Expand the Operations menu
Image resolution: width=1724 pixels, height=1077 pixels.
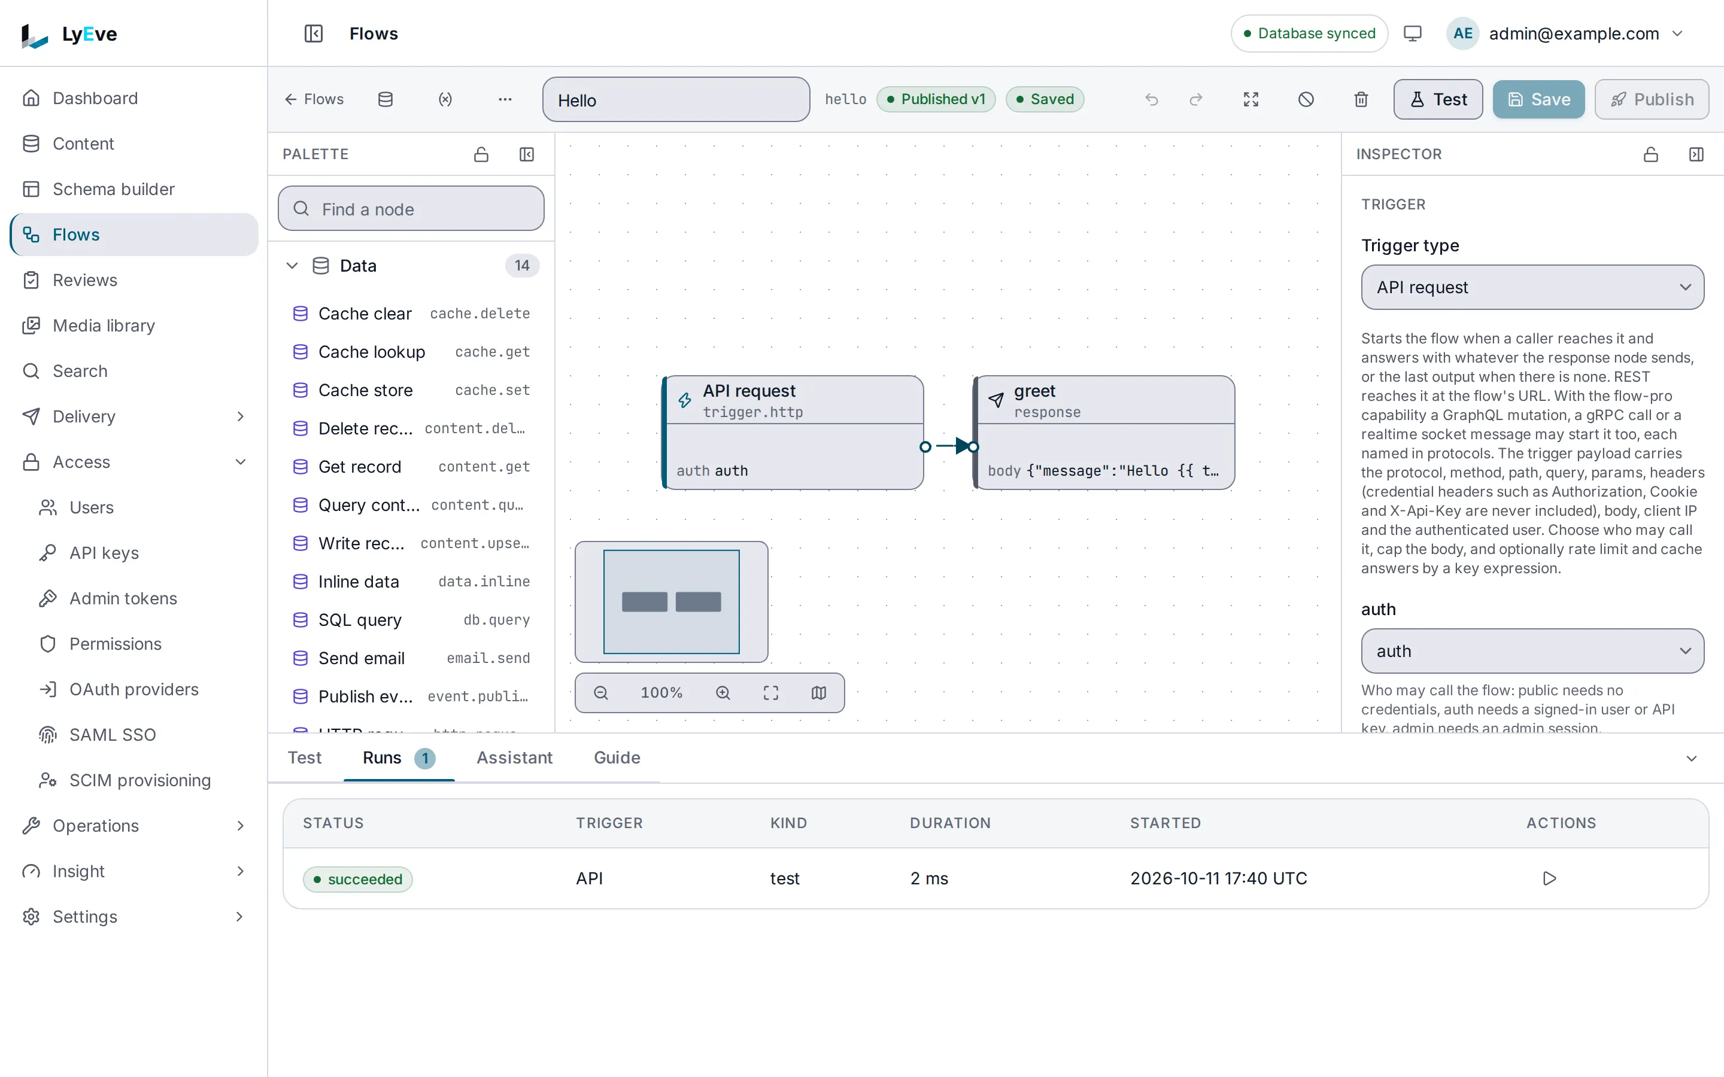tap(134, 826)
